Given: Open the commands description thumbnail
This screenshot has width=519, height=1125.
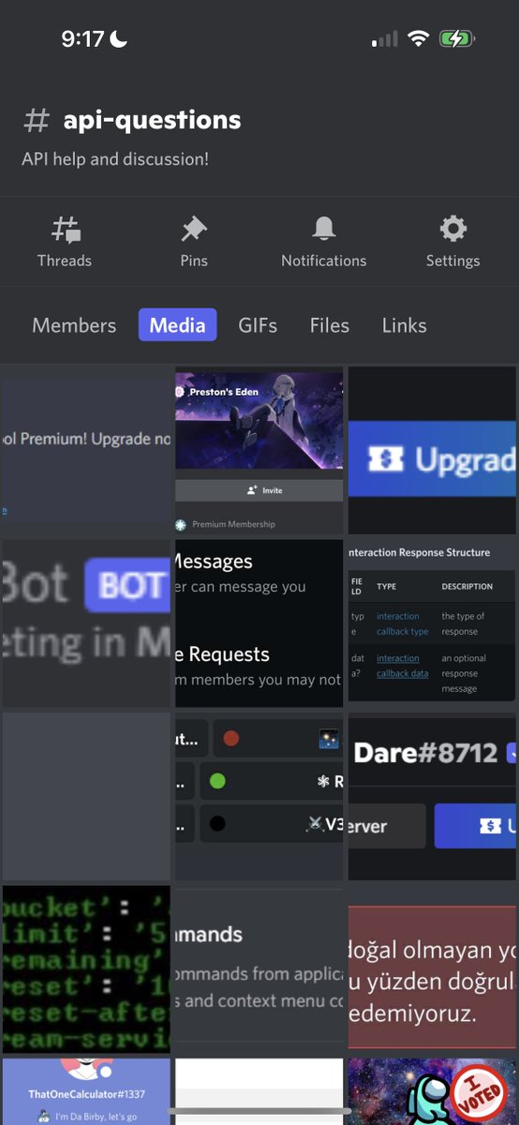Looking at the screenshot, I should pos(259,969).
